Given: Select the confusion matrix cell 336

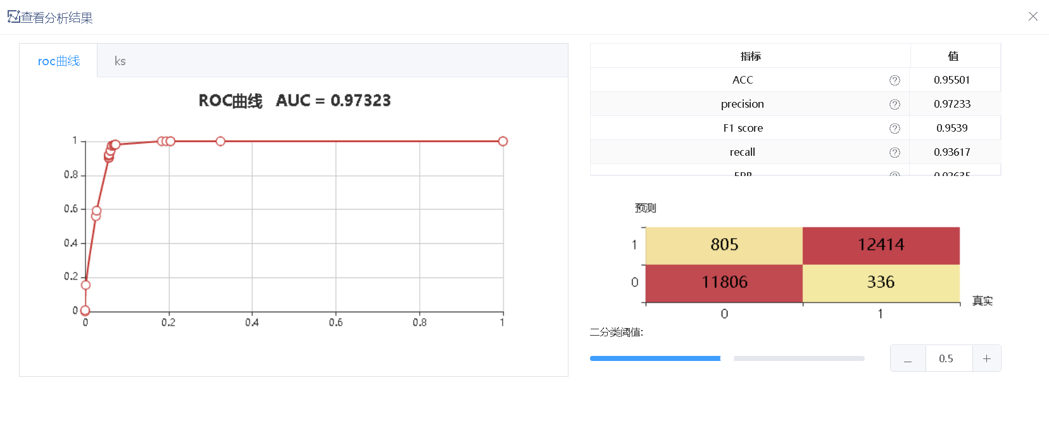Looking at the screenshot, I should (881, 283).
